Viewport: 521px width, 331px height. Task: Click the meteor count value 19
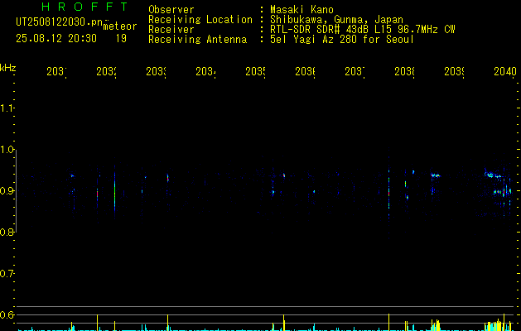click(x=121, y=39)
